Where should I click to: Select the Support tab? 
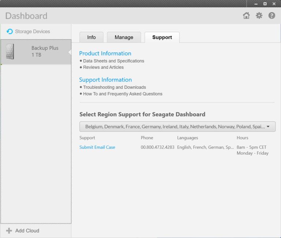pyautogui.click(x=162, y=37)
